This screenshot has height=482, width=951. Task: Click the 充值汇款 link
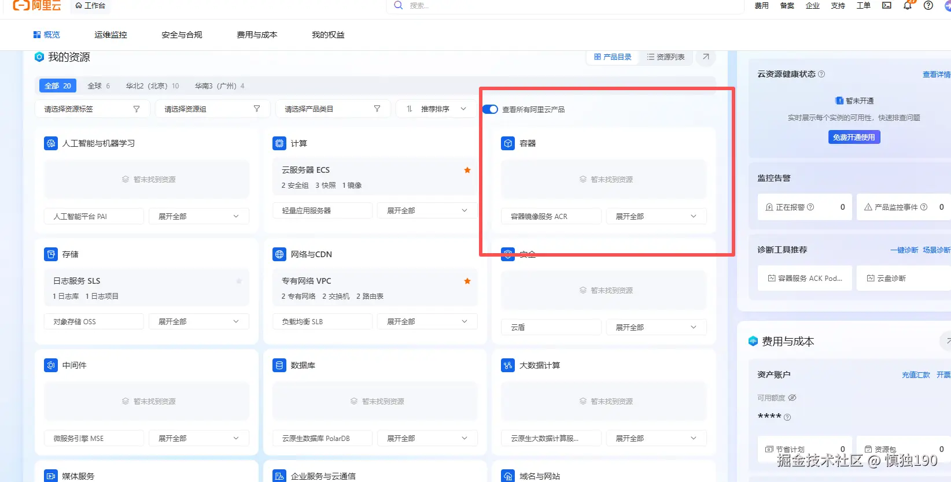[916, 375]
